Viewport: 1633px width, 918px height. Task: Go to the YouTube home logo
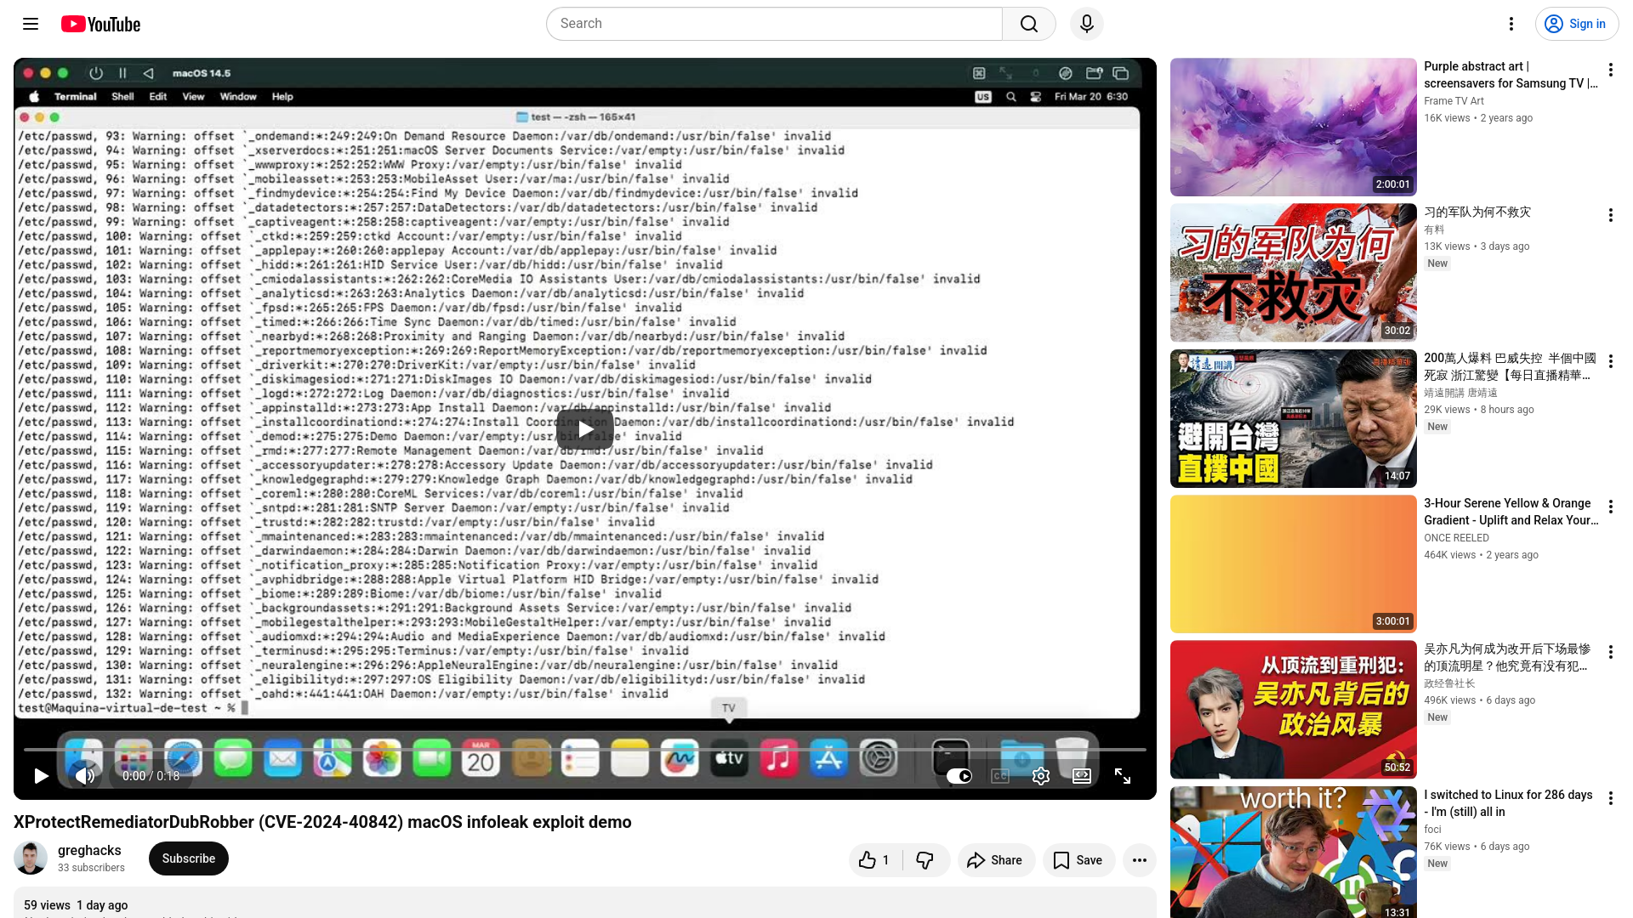[x=100, y=24]
